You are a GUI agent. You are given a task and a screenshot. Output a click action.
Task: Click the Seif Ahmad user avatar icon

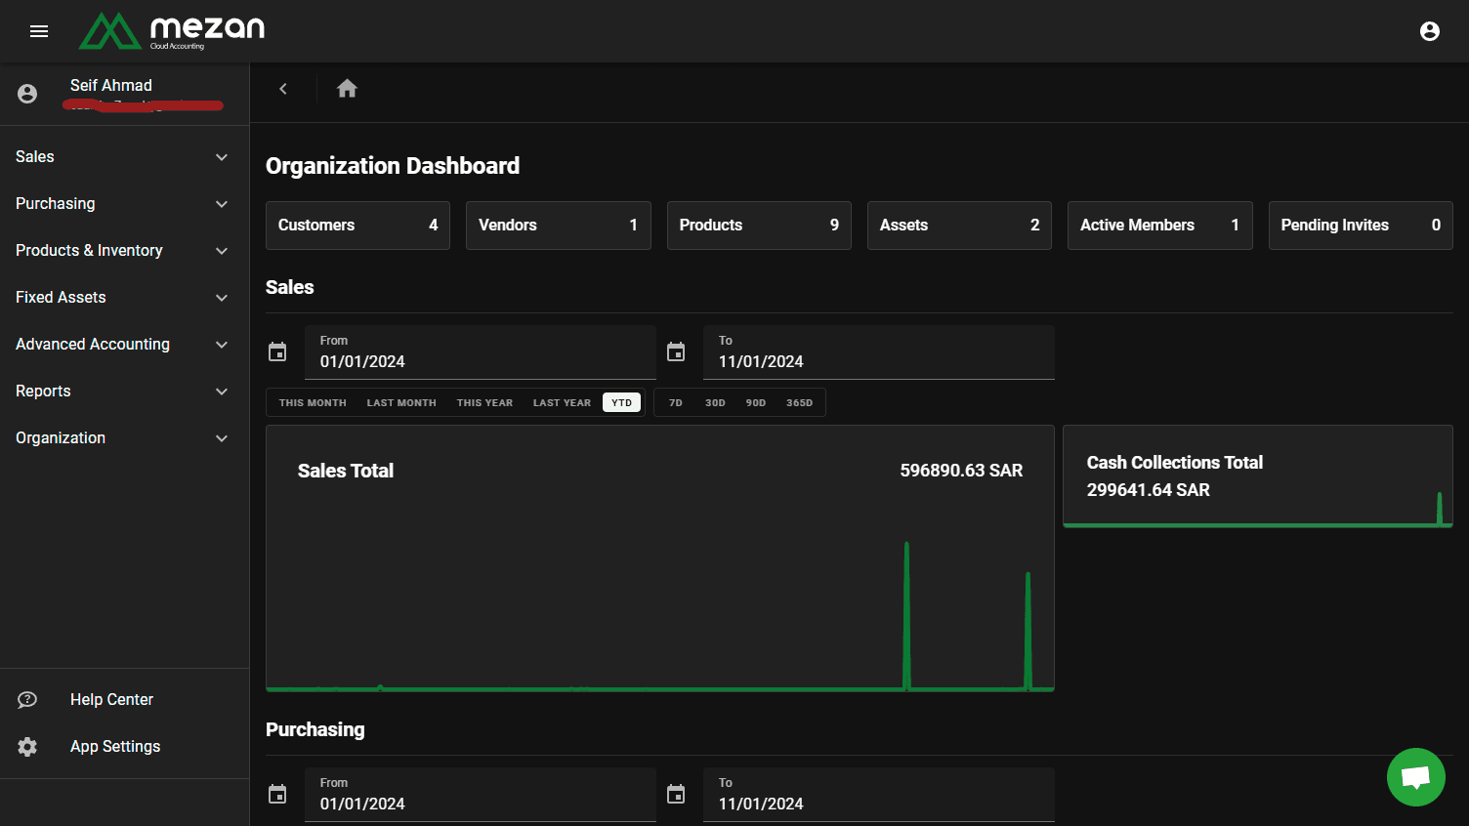coord(27,94)
